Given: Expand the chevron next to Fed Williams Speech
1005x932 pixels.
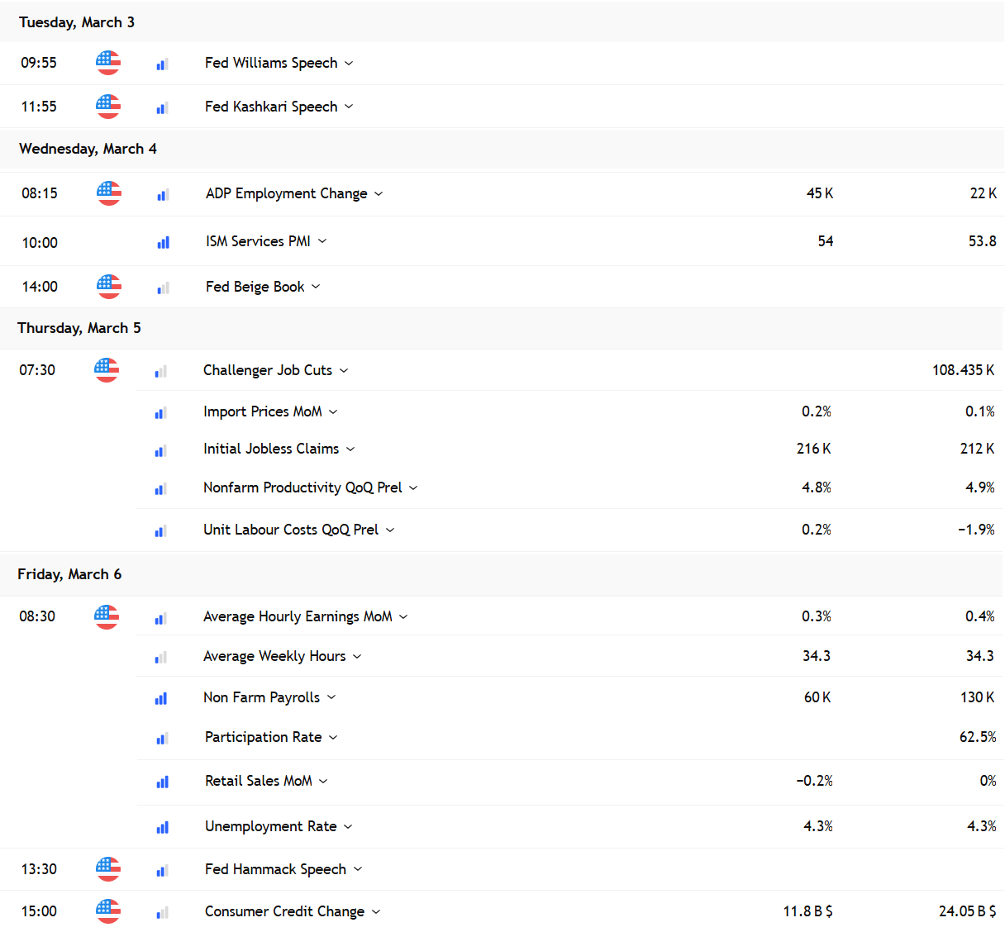Looking at the screenshot, I should click(349, 64).
